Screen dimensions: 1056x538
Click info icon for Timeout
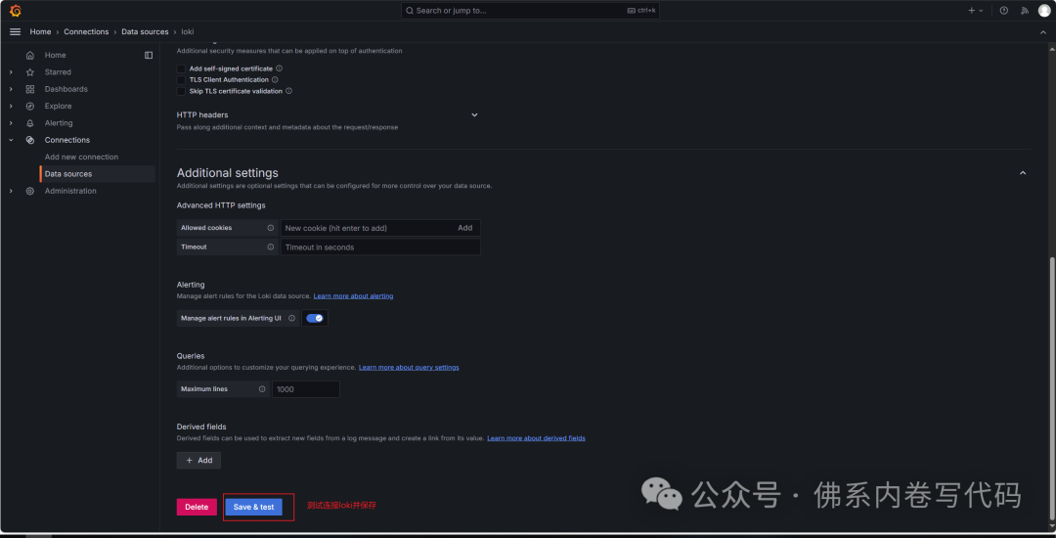click(x=271, y=247)
